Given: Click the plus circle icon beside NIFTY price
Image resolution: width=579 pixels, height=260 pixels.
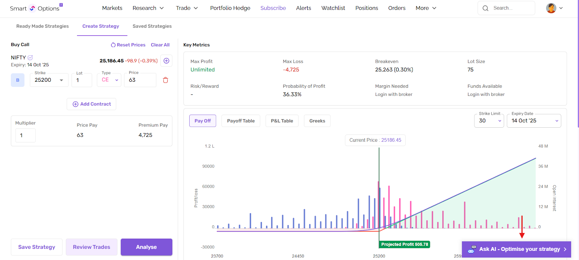Looking at the screenshot, I should tap(166, 61).
